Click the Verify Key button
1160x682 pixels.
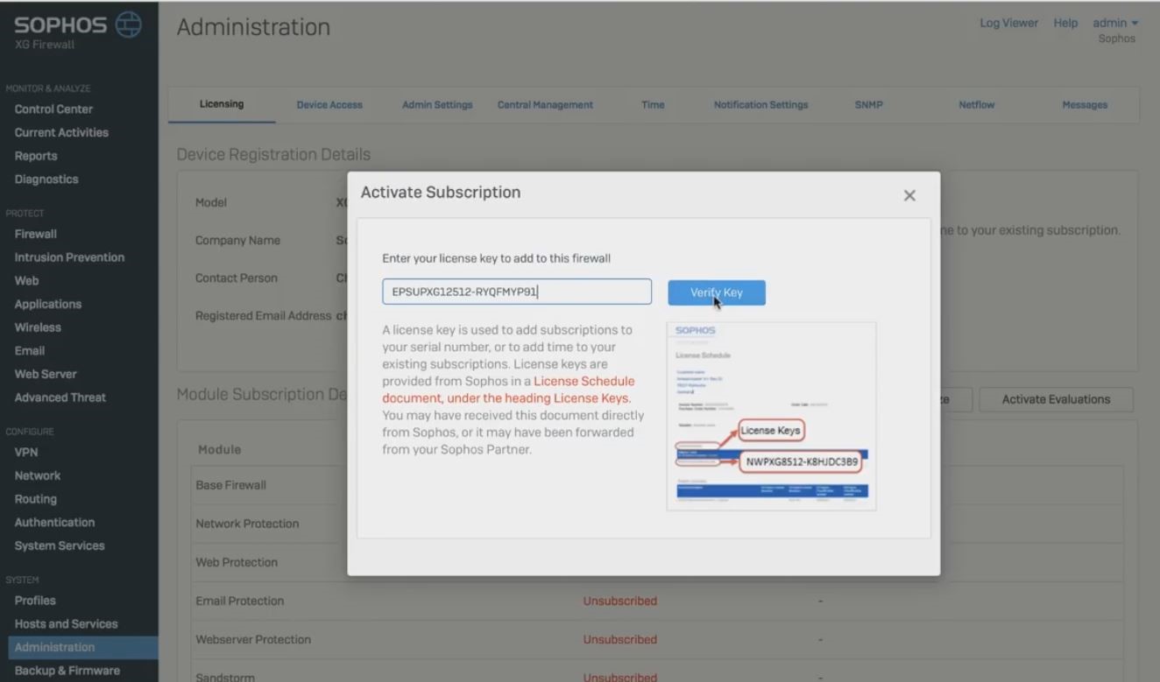(716, 292)
